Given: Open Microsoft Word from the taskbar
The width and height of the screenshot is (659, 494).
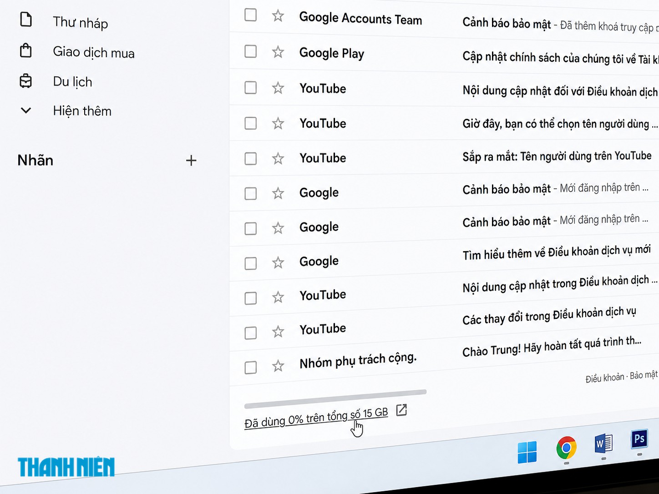Looking at the screenshot, I should pos(603,444).
